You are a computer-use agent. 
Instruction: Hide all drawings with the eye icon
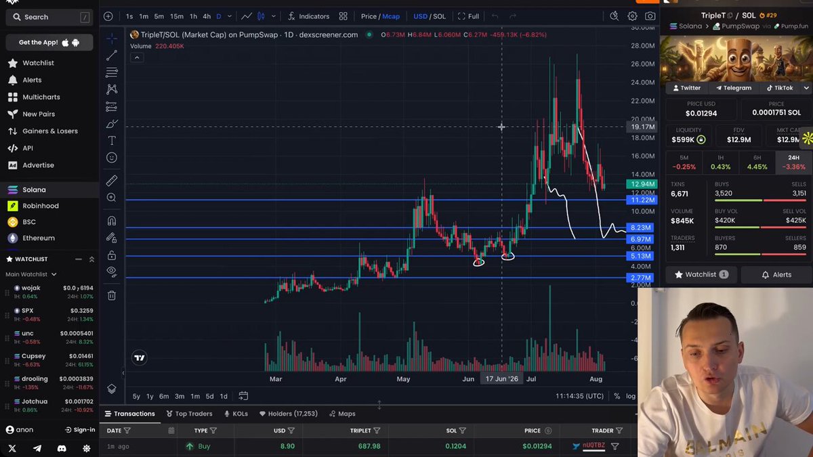[112, 272]
